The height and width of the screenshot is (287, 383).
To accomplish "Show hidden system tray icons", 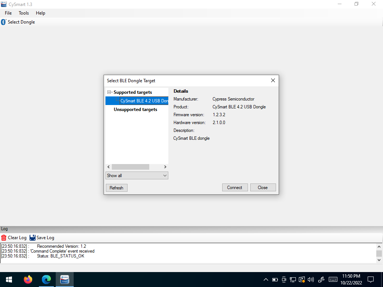I will pyautogui.click(x=266, y=280).
